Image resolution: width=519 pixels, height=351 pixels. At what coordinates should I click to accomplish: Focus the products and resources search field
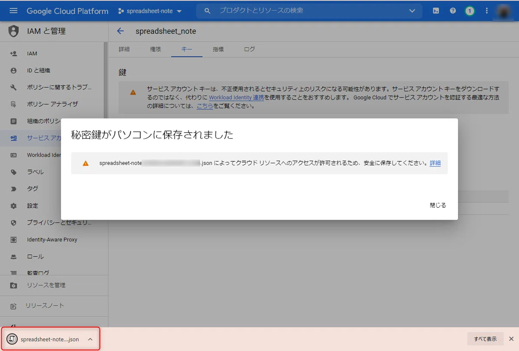pyautogui.click(x=309, y=11)
